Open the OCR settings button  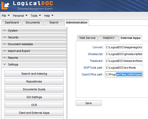(34, 105)
